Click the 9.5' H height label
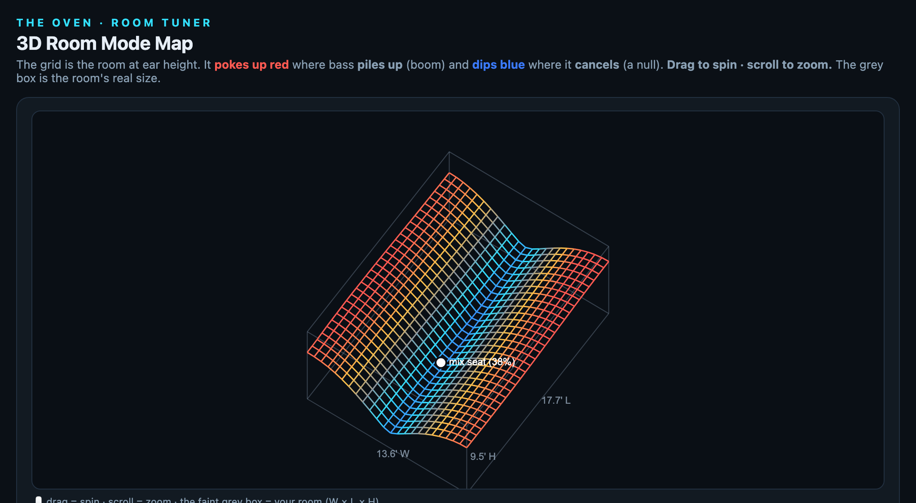 483,456
